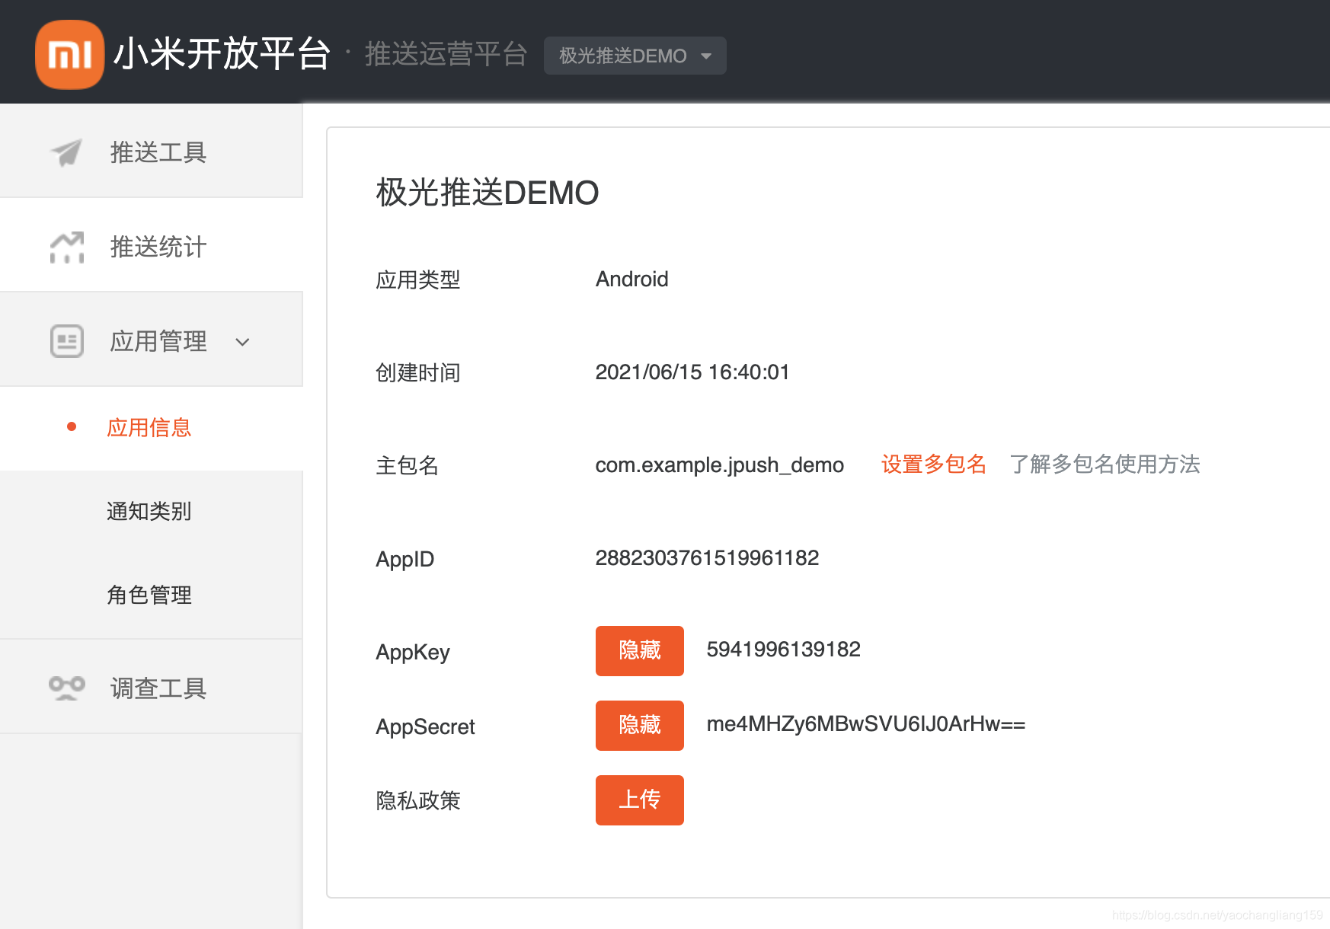Click 推送运营平台 header text
This screenshot has height=929, width=1330.
(446, 55)
